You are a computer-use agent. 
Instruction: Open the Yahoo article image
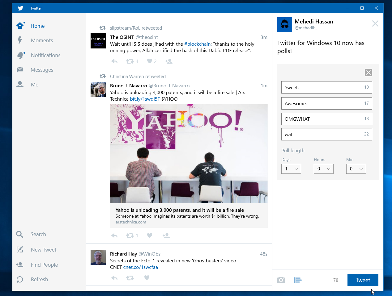point(189,154)
